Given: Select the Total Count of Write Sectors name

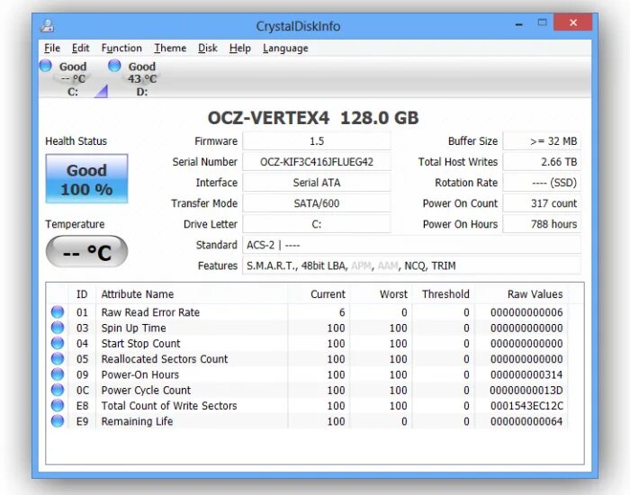Looking at the screenshot, I should (169, 406).
